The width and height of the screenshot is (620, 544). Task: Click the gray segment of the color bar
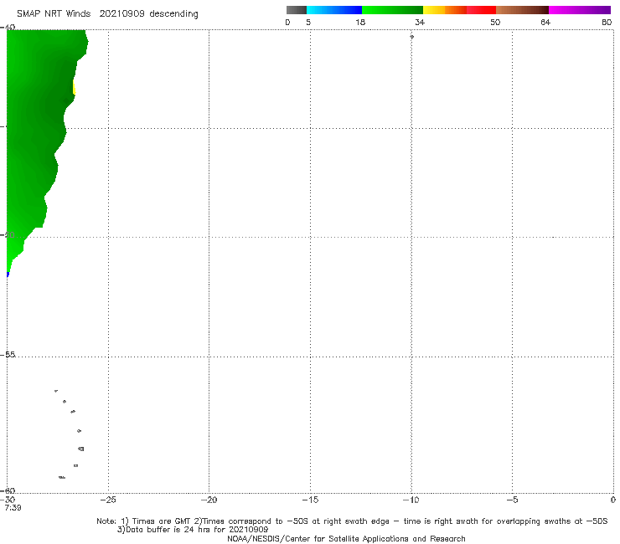pyautogui.click(x=297, y=10)
